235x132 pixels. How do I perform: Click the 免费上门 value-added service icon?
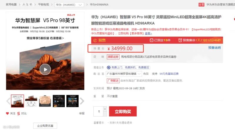[109, 68]
